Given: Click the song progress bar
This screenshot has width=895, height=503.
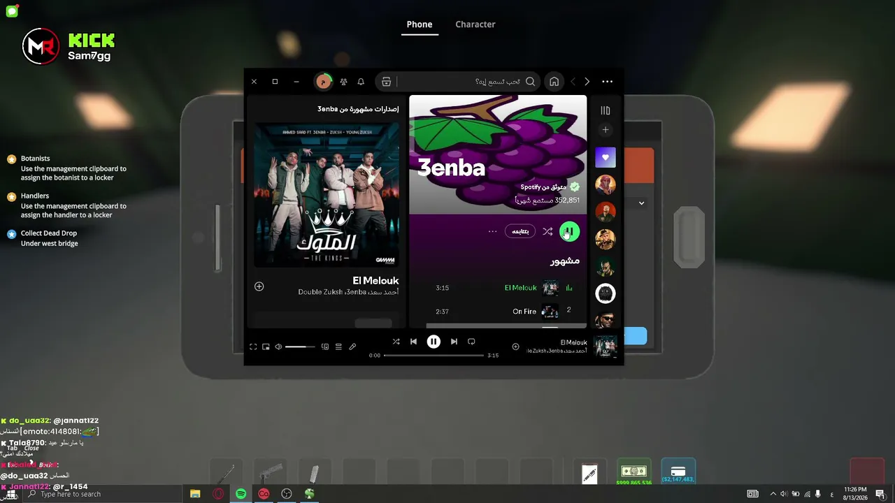Looking at the screenshot, I should [x=434, y=355].
